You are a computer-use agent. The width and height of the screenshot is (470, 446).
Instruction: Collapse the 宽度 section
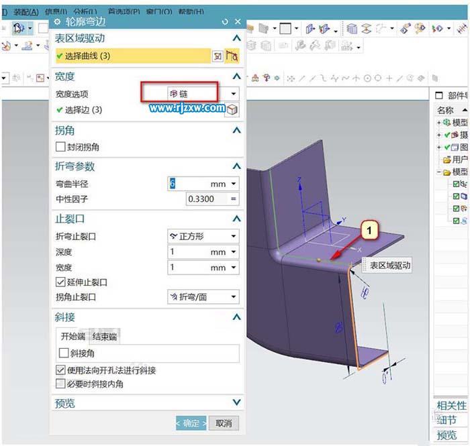[x=236, y=76]
